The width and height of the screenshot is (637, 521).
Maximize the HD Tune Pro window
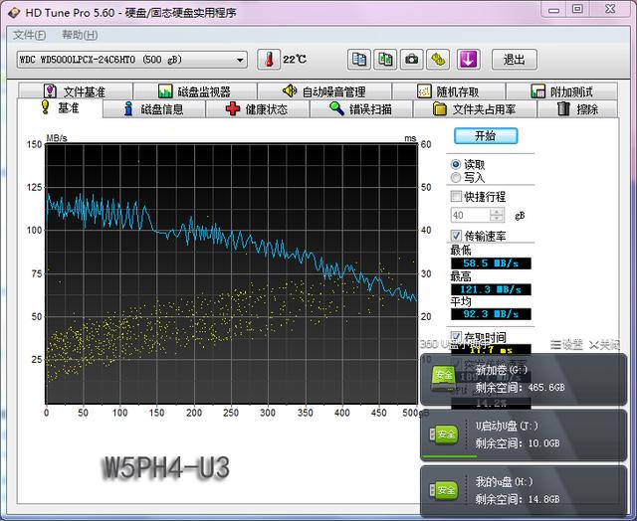577,9
